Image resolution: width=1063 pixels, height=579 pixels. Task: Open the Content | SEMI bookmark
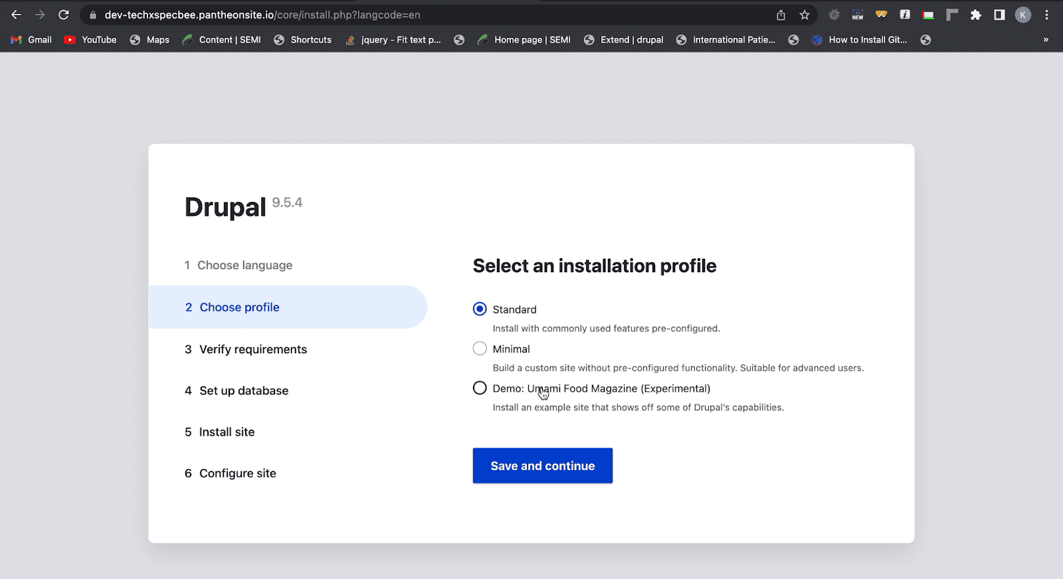[x=222, y=40]
